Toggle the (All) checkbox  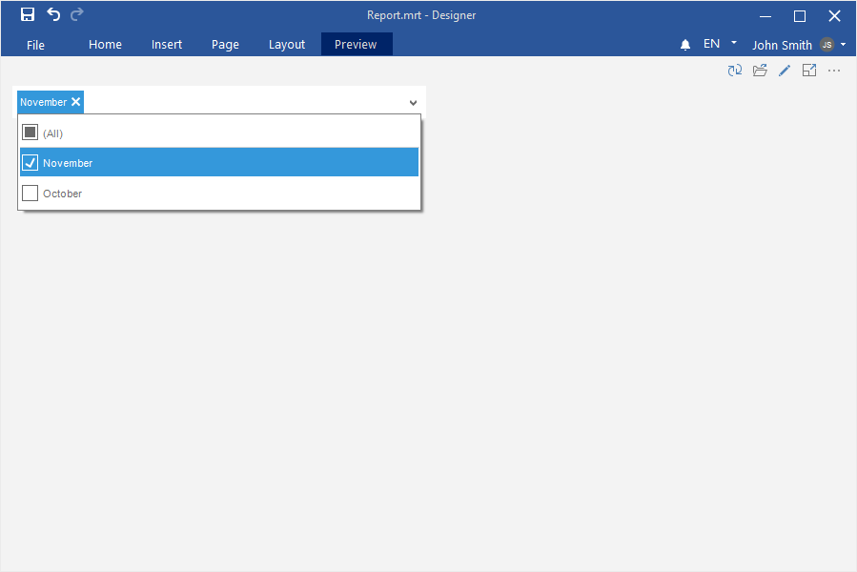(x=31, y=133)
